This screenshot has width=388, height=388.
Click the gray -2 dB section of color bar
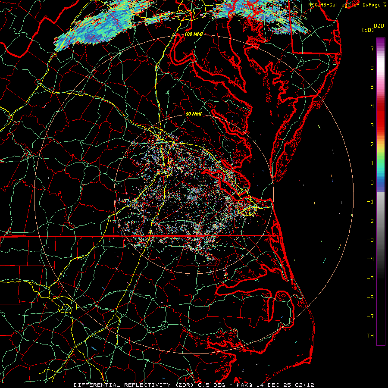pyautogui.click(x=381, y=221)
